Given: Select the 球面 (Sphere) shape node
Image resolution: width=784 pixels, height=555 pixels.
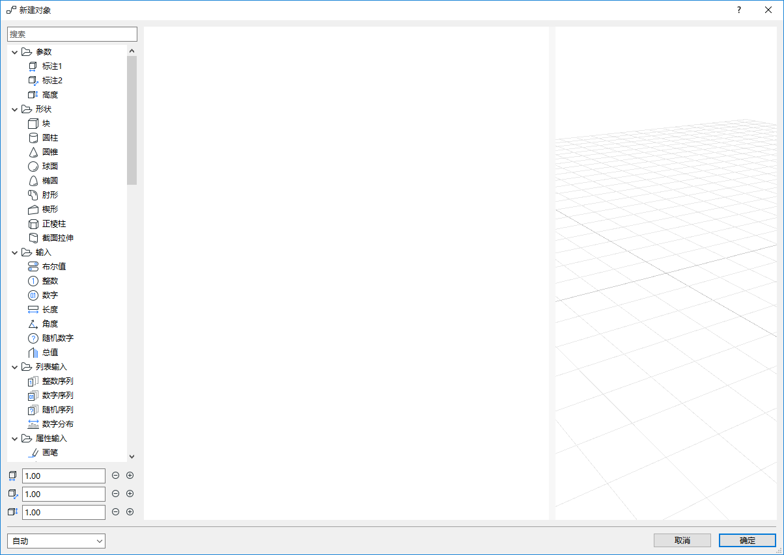Looking at the screenshot, I should click(x=48, y=166).
